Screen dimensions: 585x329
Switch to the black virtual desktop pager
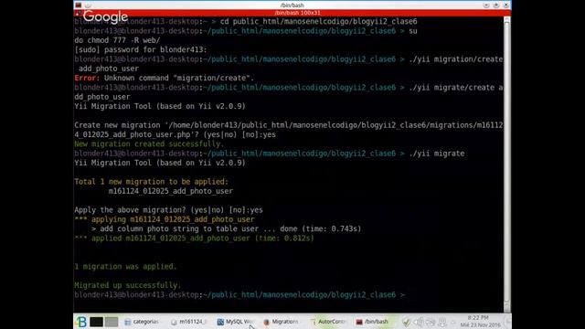(96, 322)
